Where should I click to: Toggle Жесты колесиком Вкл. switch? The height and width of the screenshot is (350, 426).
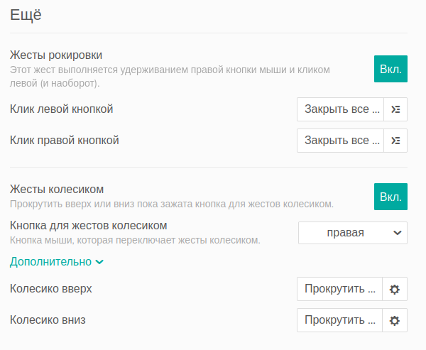390,197
